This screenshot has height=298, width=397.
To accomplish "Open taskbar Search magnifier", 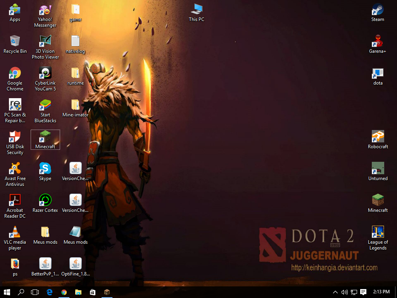I will [21, 292].
